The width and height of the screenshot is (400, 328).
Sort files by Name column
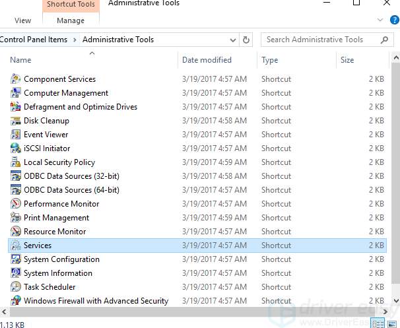[x=20, y=60]
